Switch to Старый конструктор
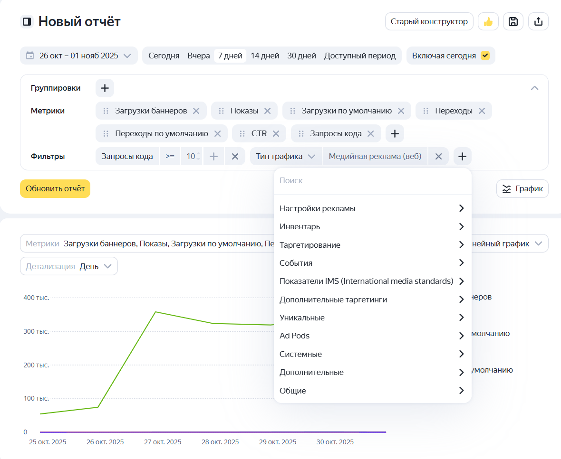561x459 pixels. pyautogui.click(x=429, y=21)
